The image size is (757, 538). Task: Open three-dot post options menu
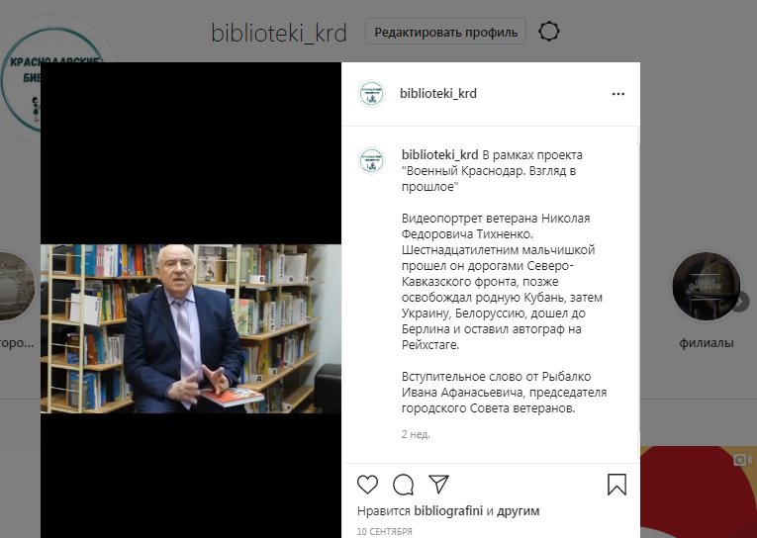tap(617, 94)
